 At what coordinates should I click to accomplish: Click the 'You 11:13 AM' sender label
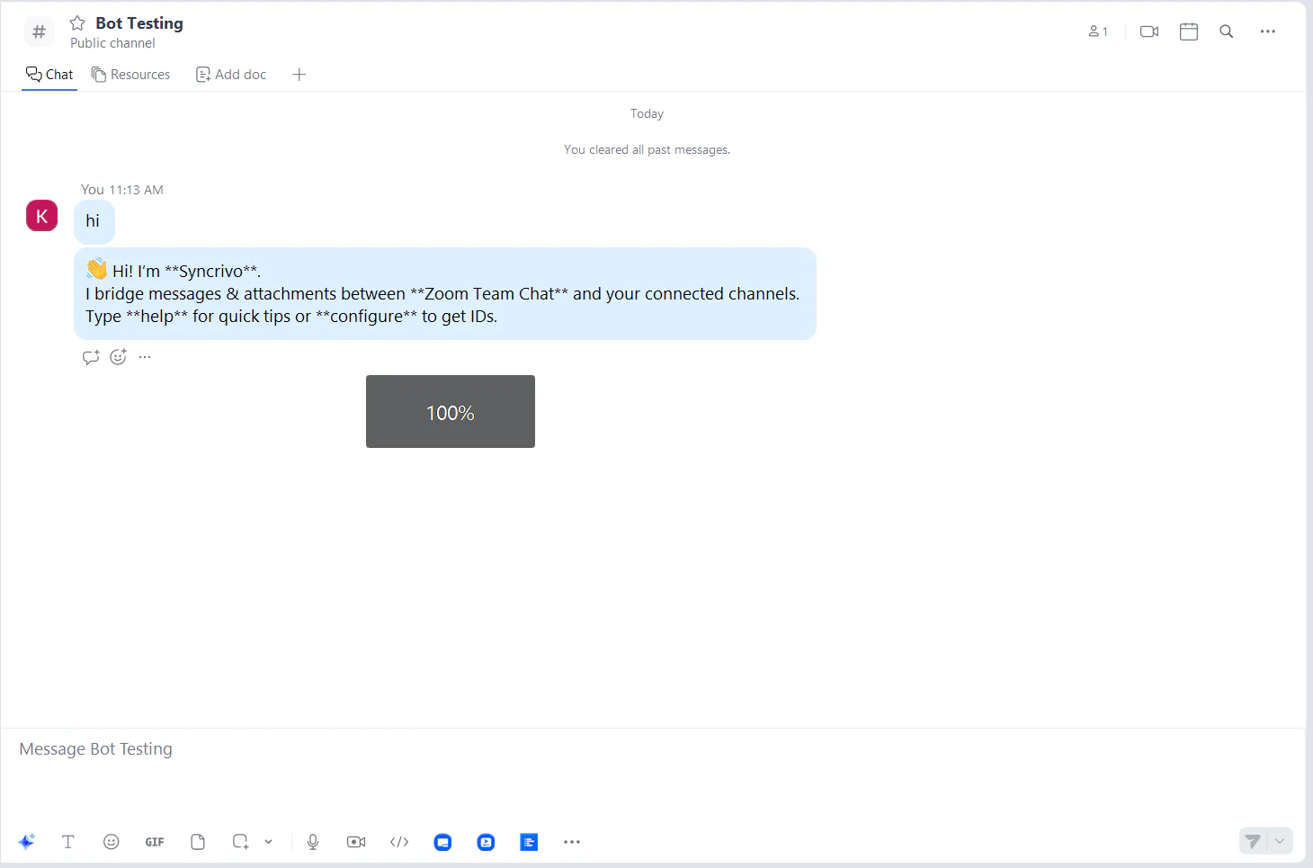pos(122,190)
